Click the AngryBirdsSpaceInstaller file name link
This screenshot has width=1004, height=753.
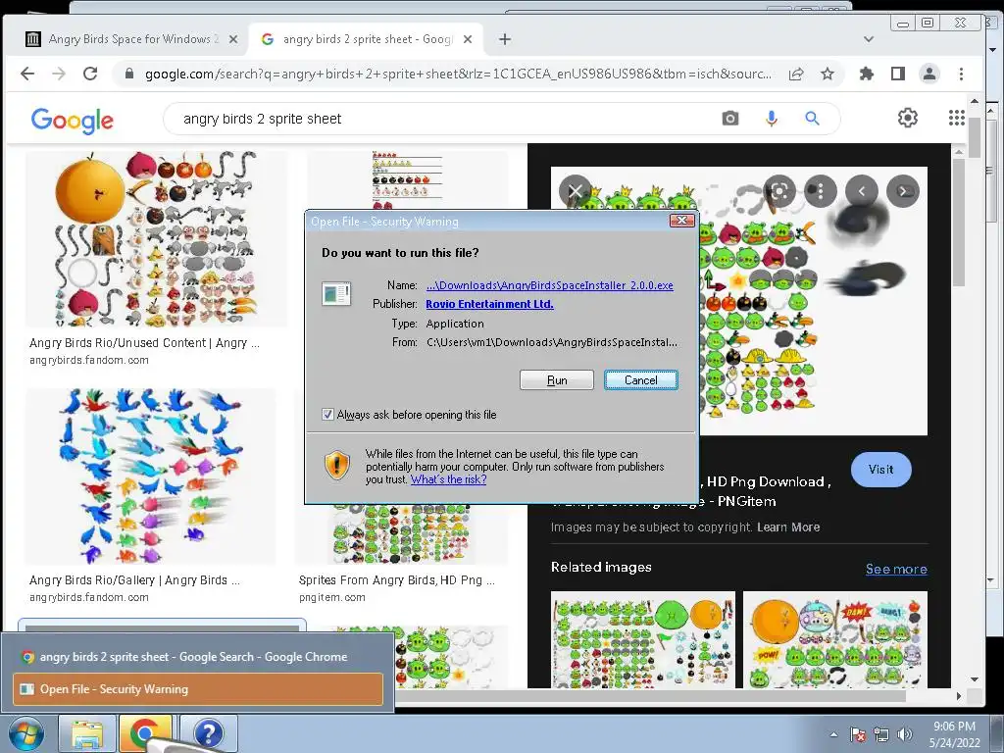(x=549, y=285)
